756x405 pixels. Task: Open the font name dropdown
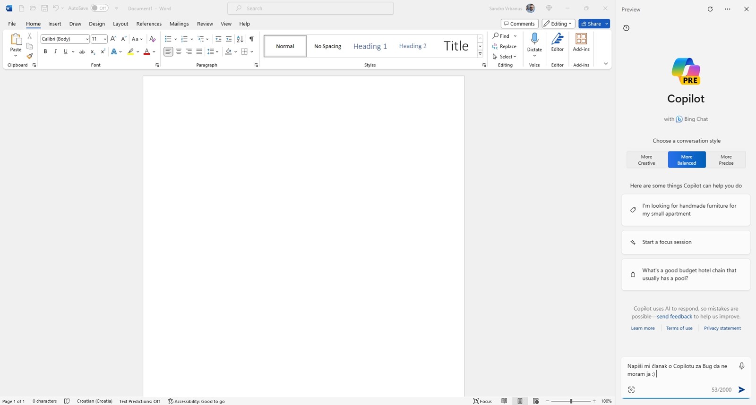[x=87, y=39]
